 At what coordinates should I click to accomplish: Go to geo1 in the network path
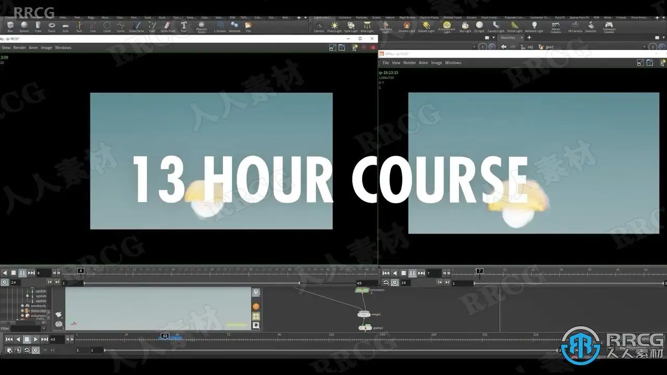click(546, 47)
